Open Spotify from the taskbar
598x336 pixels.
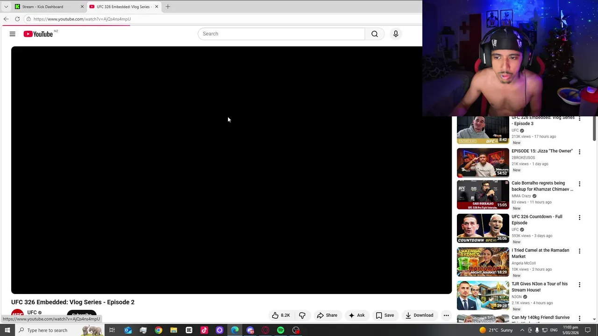pos(280,330)
